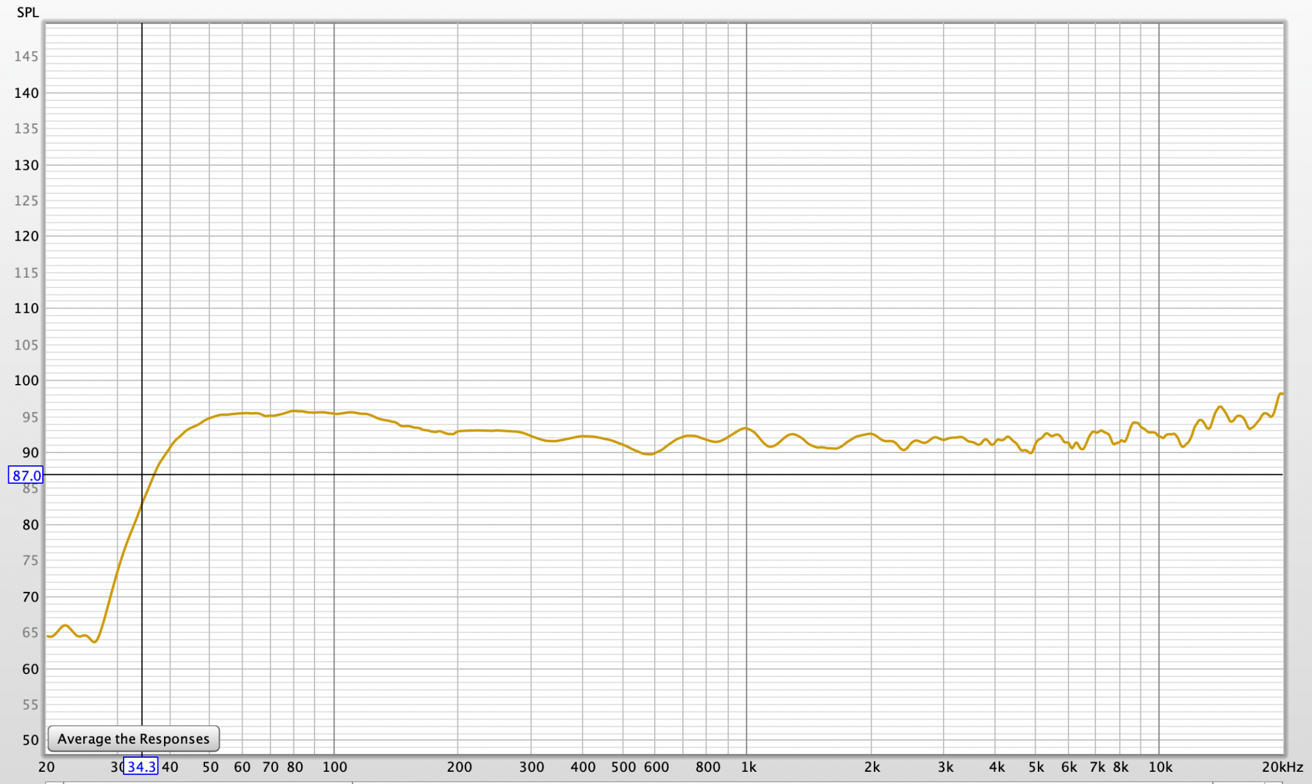Image resolution: width=1312 pixels, height=784 pixels.
Task: Select the 87.0 SPL cursor readout box
Action: pos(26,475)
